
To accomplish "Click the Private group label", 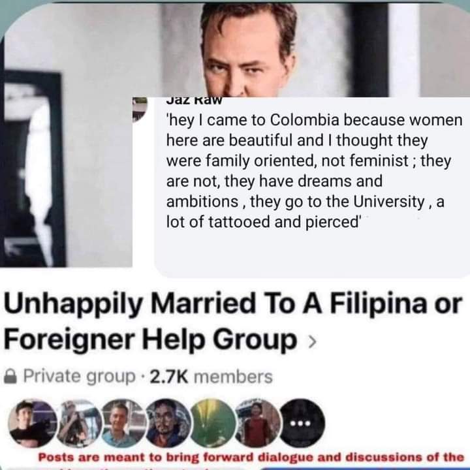I will coord(80,377).
